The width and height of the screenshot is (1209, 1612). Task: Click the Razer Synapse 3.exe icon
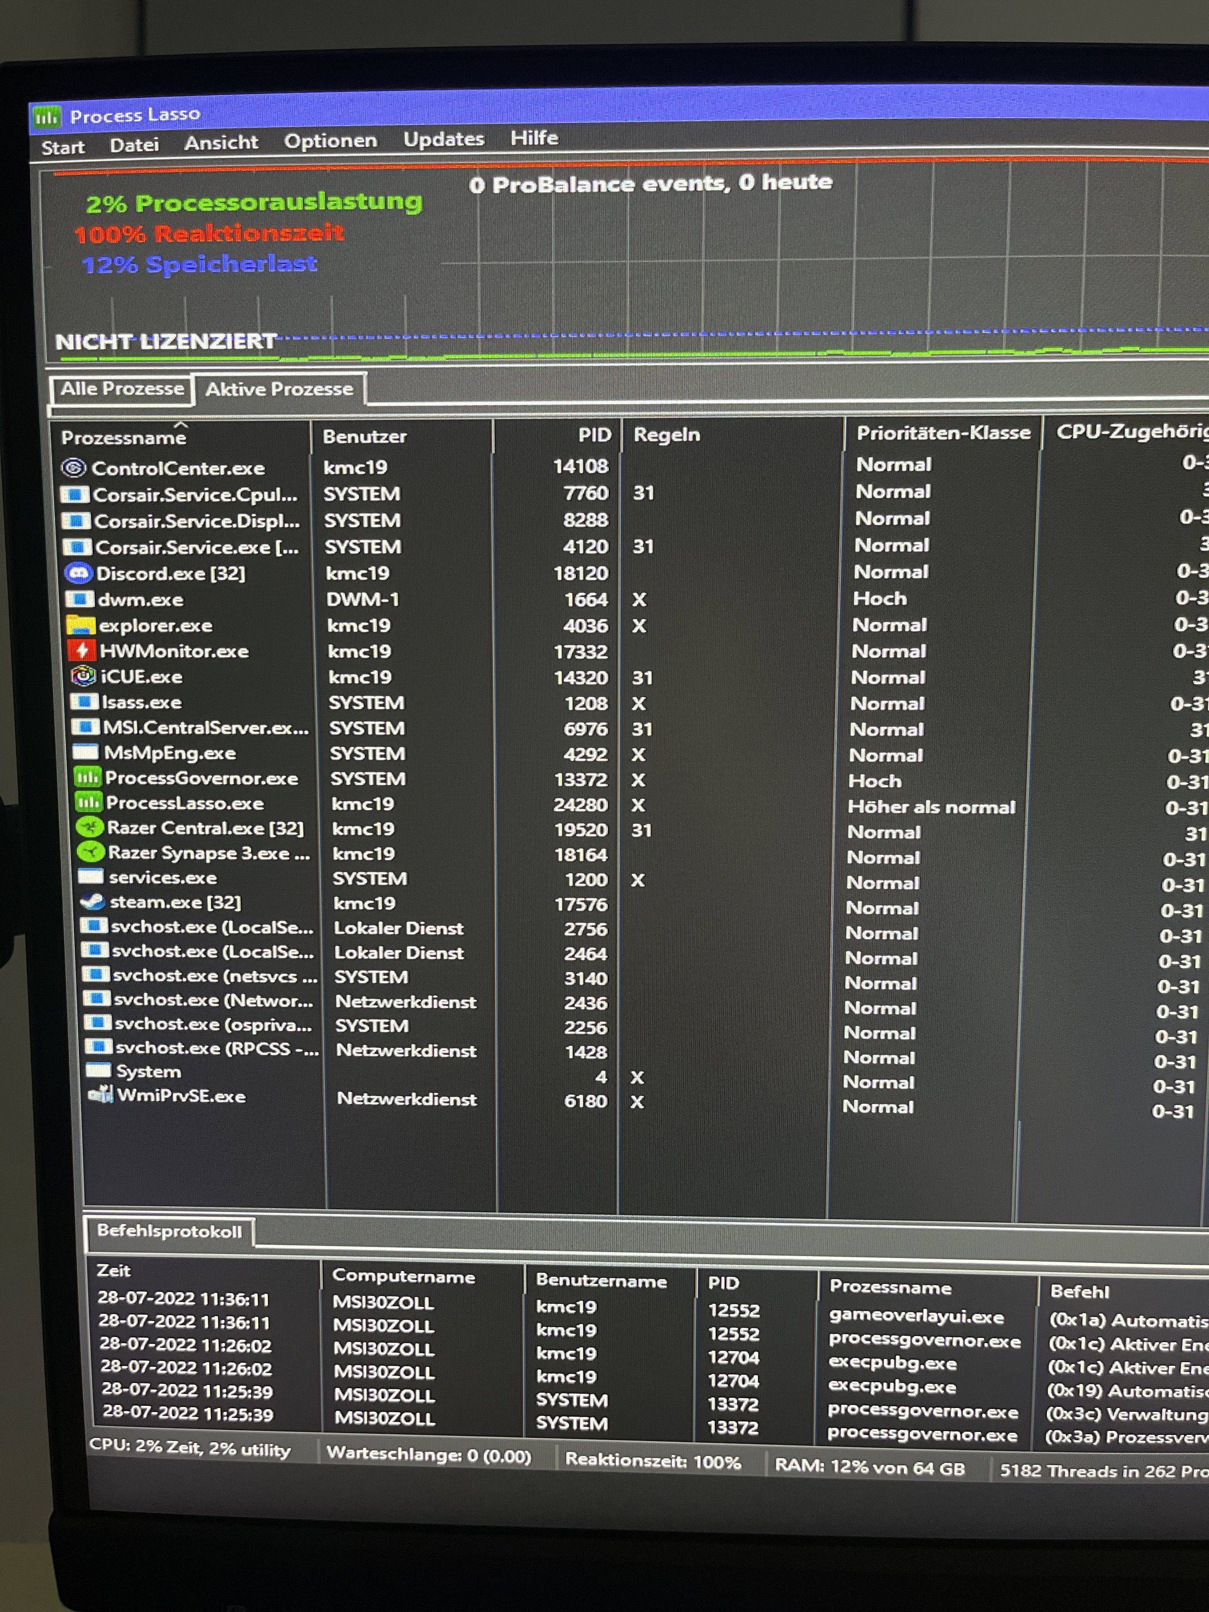(x=90, y=852)
